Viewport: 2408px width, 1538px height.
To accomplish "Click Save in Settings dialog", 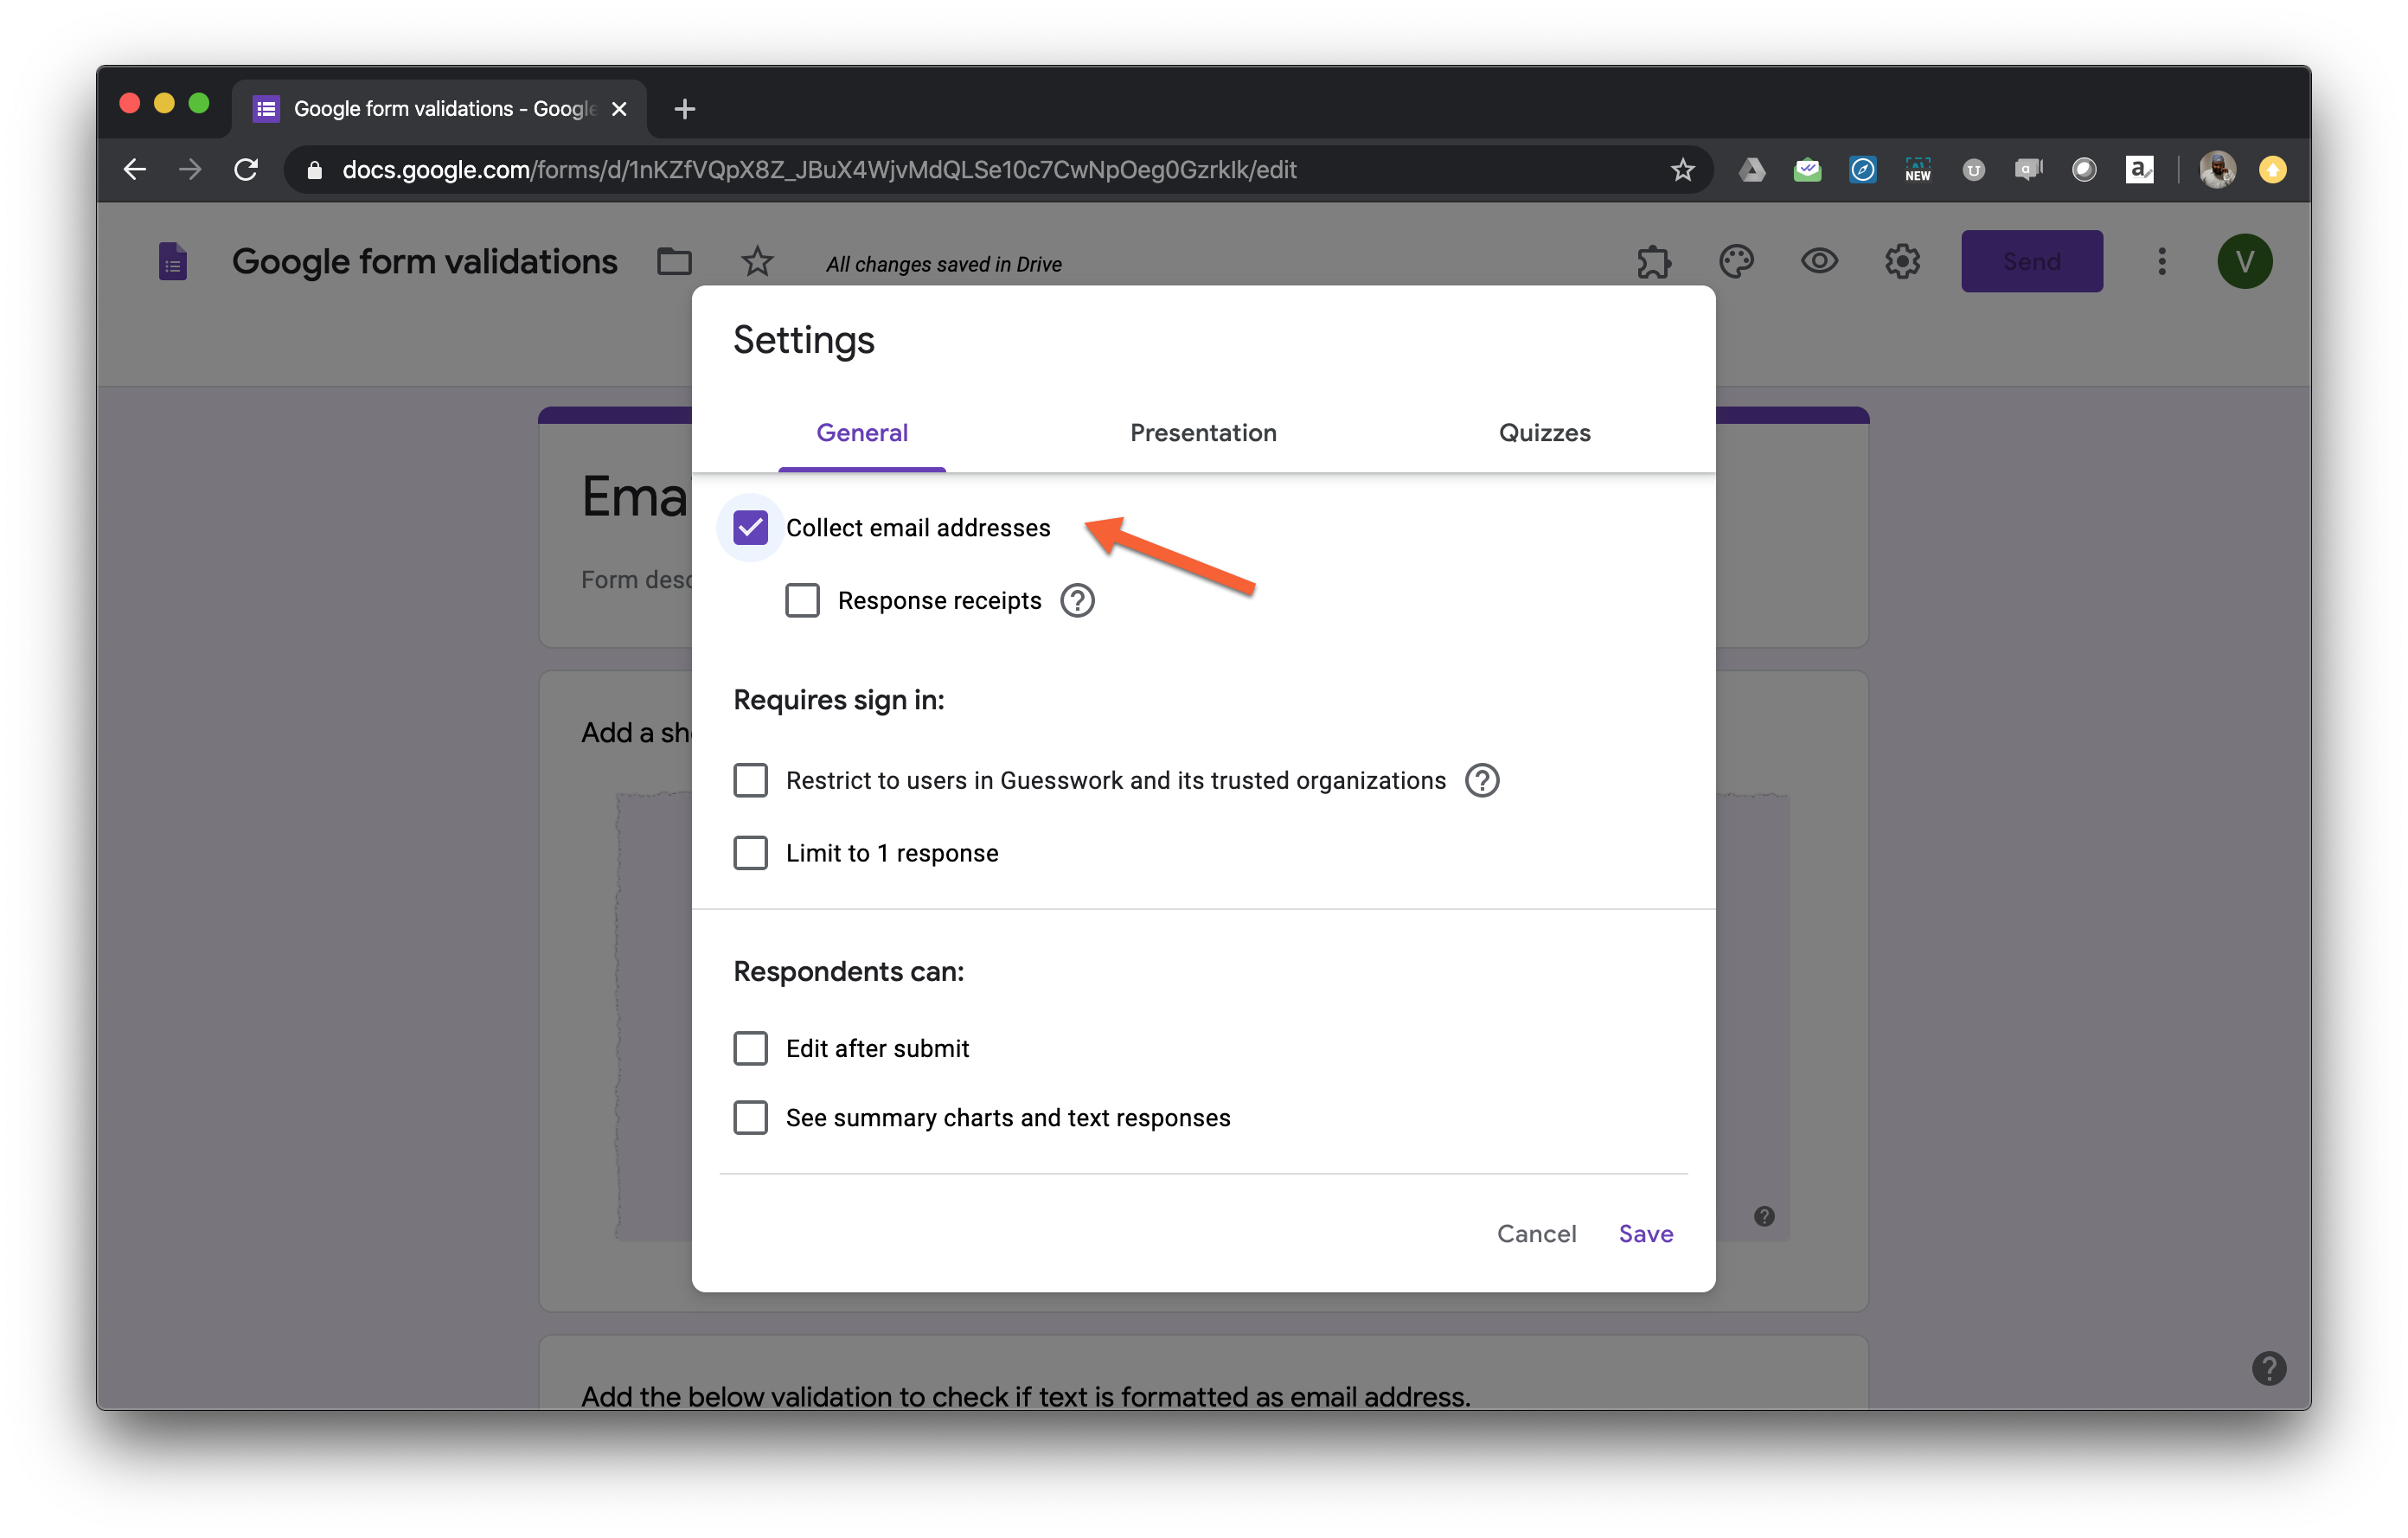I will [1645, 1234].
